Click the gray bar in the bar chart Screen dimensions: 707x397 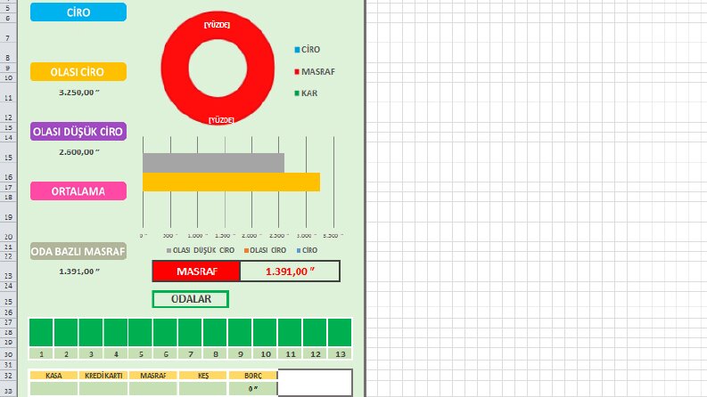click(214, 163)
